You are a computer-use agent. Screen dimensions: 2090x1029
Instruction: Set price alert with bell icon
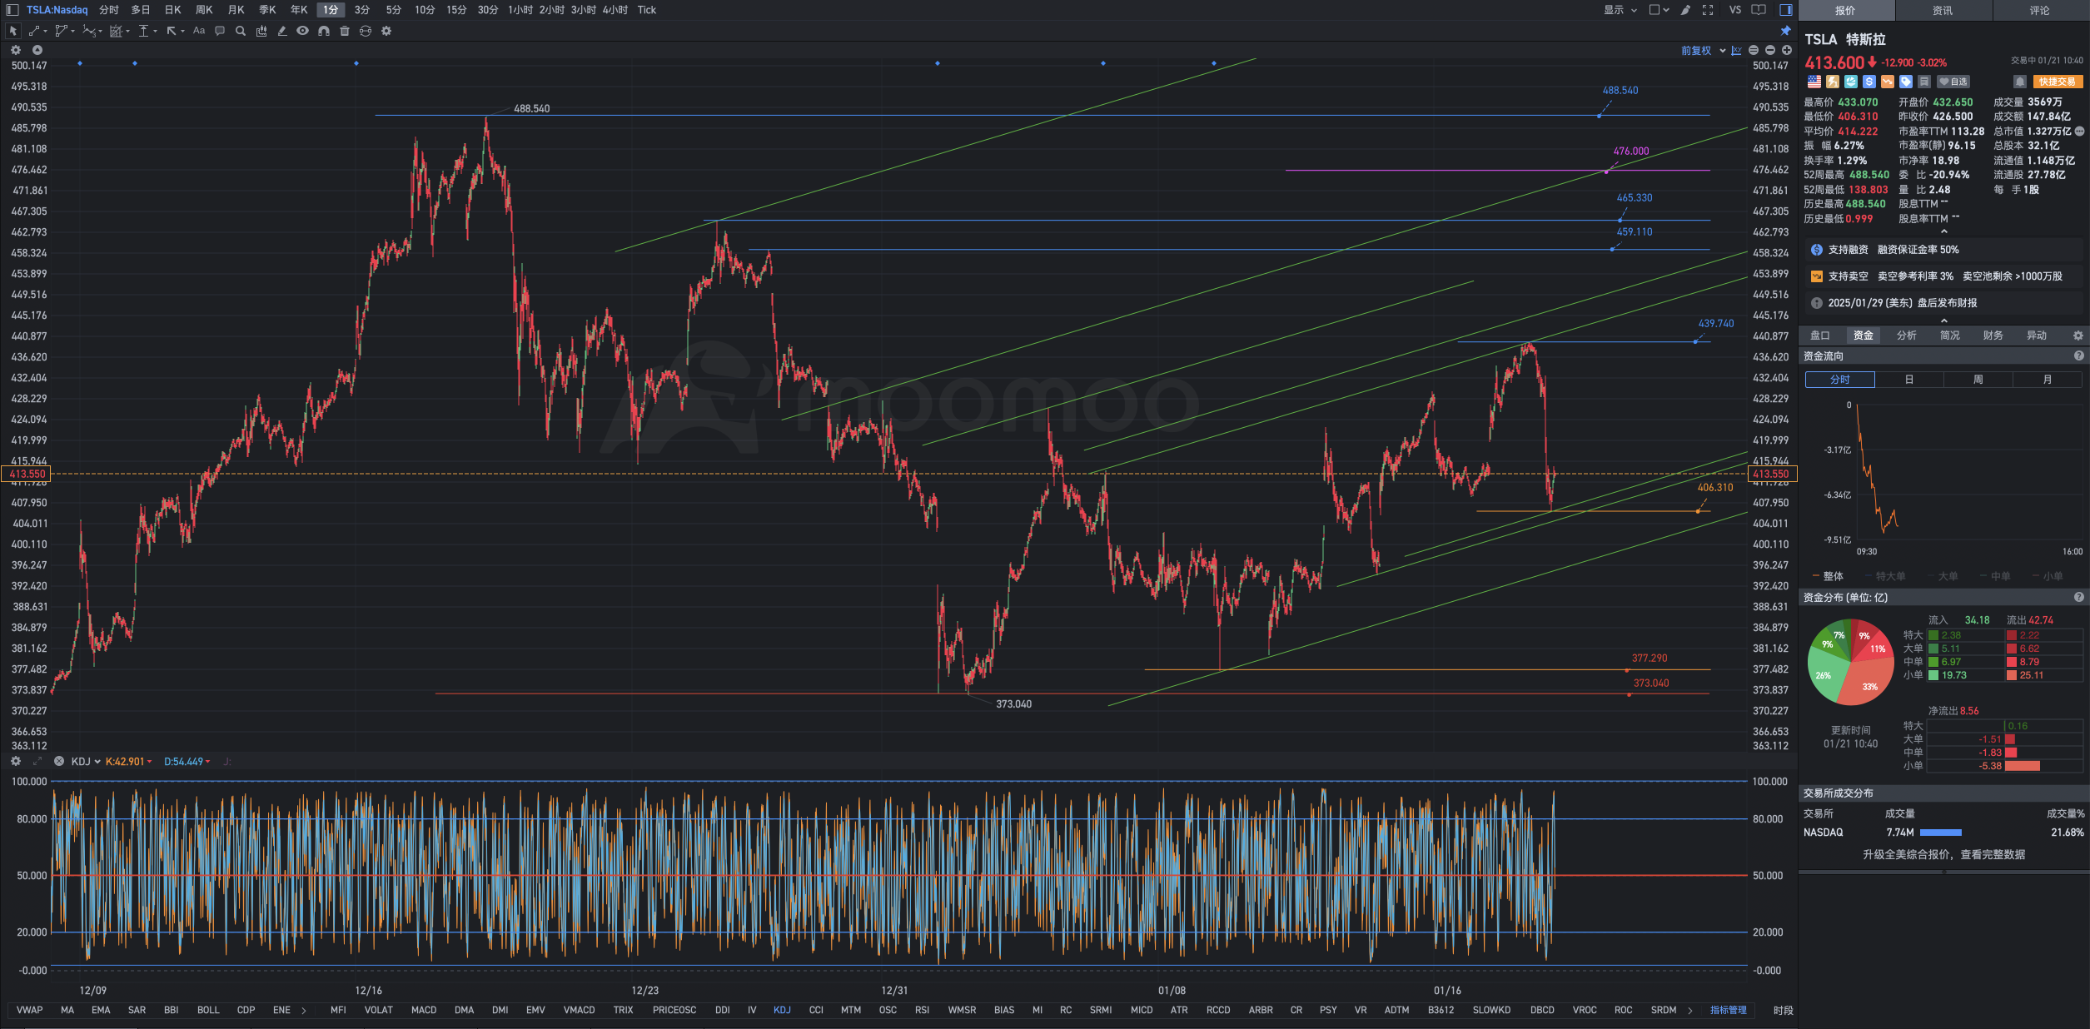pos(2019,82)
